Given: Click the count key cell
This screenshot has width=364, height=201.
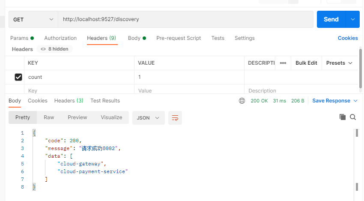Looking at the screenshot, I should pyautogui.click(x=79, y=77).
